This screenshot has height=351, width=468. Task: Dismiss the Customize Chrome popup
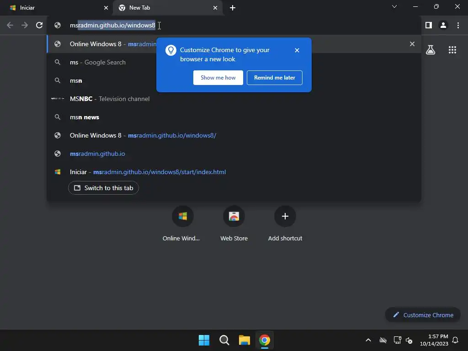[x=297, y=50]
